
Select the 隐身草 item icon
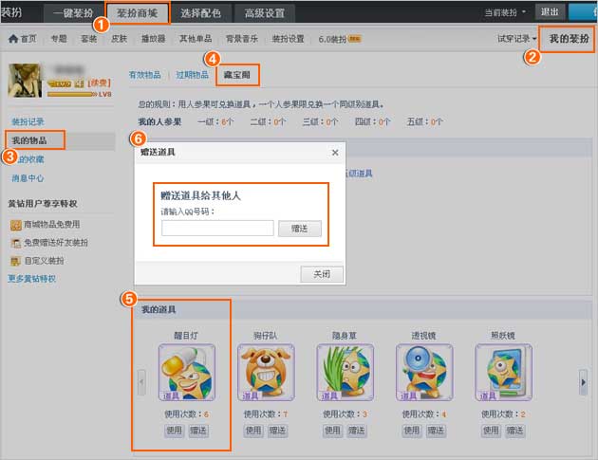tap(344, 372)
